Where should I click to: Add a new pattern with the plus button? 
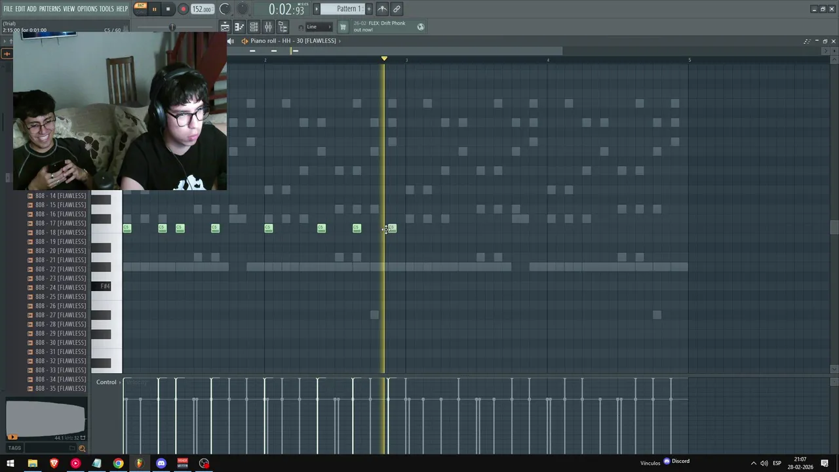point(368,9)
